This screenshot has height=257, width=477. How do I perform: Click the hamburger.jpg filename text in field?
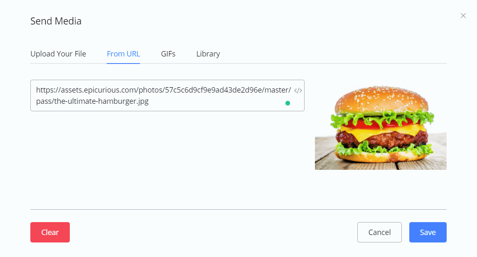tap(93, 101)
